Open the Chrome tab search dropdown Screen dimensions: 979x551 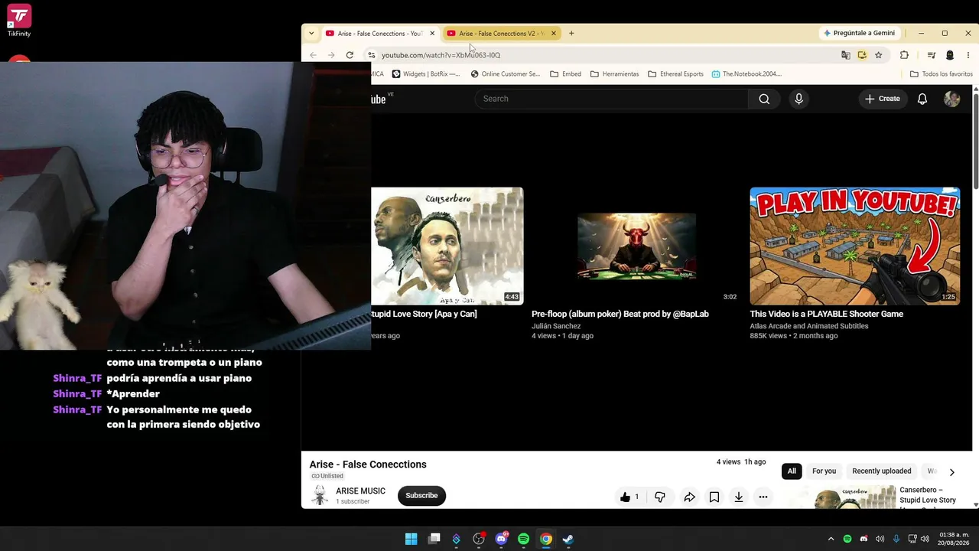point(311,34)
